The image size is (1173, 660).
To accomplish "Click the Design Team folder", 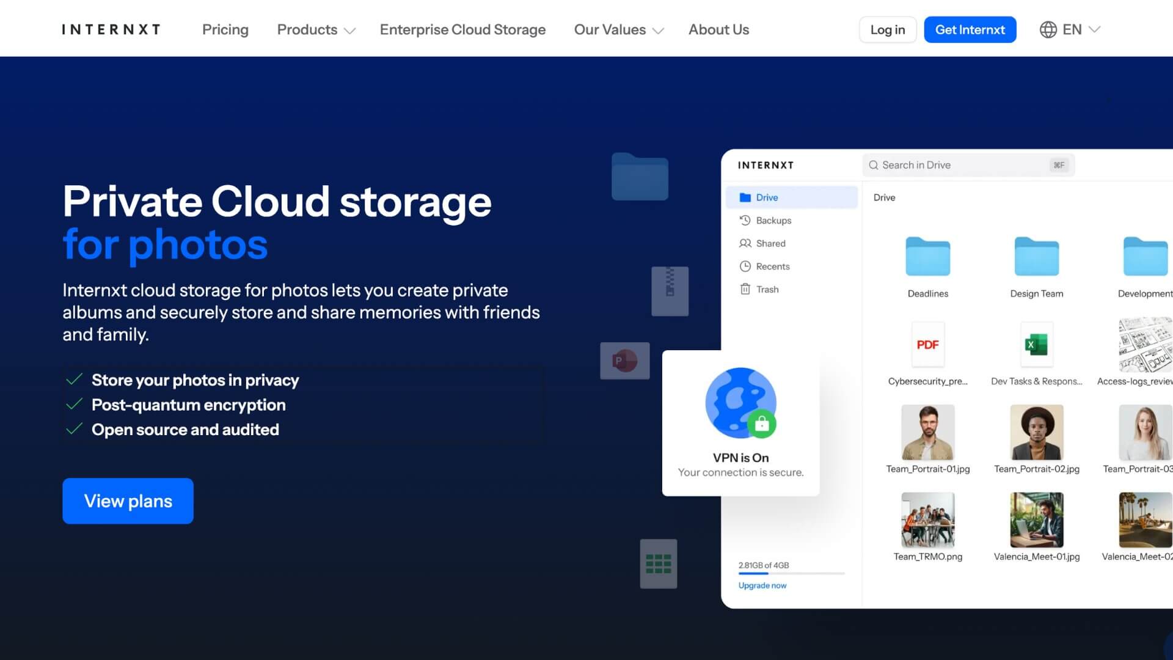I will click(x=1036, y=257).
